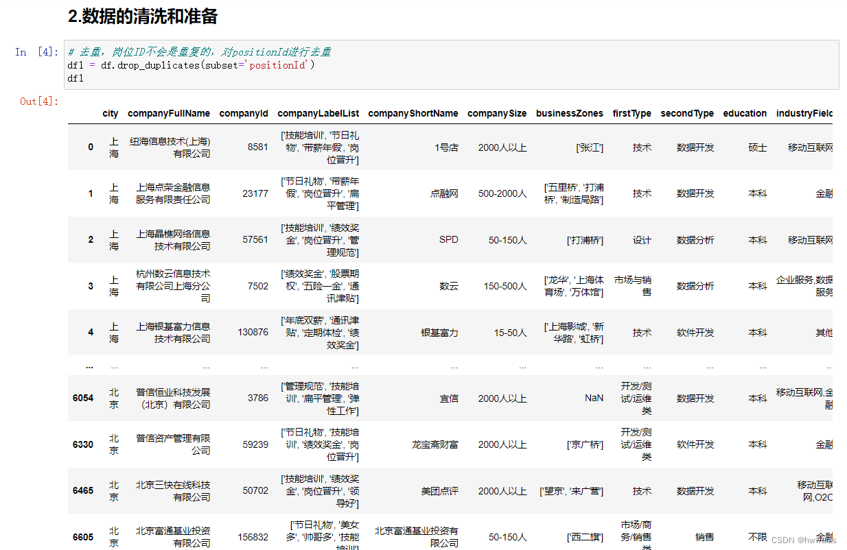Click education cell 不限
This screenshot has height=550, width=847.
pyautogui.click(x=758, y=537)
